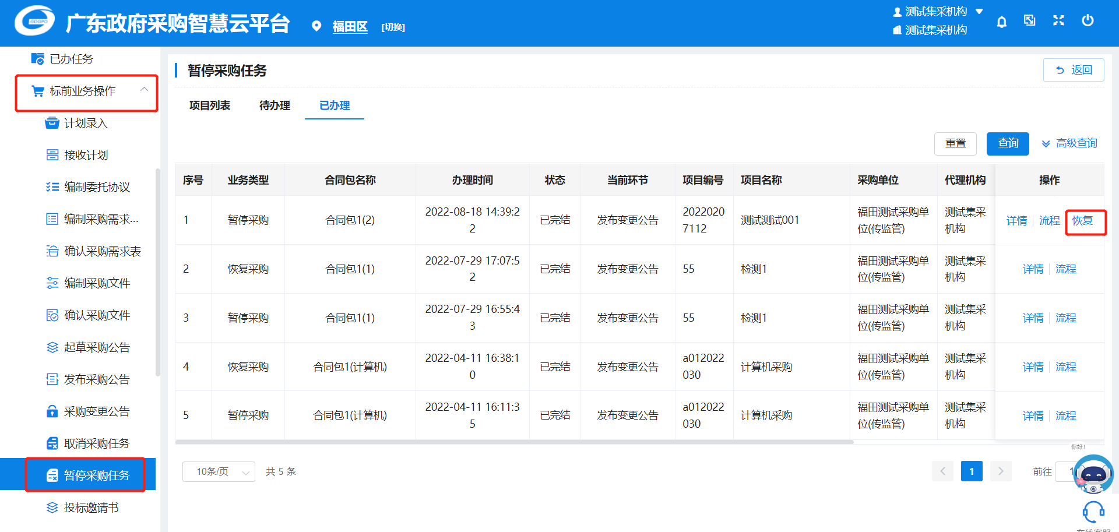Switch to the 待办理 tab

pos(275,105)
